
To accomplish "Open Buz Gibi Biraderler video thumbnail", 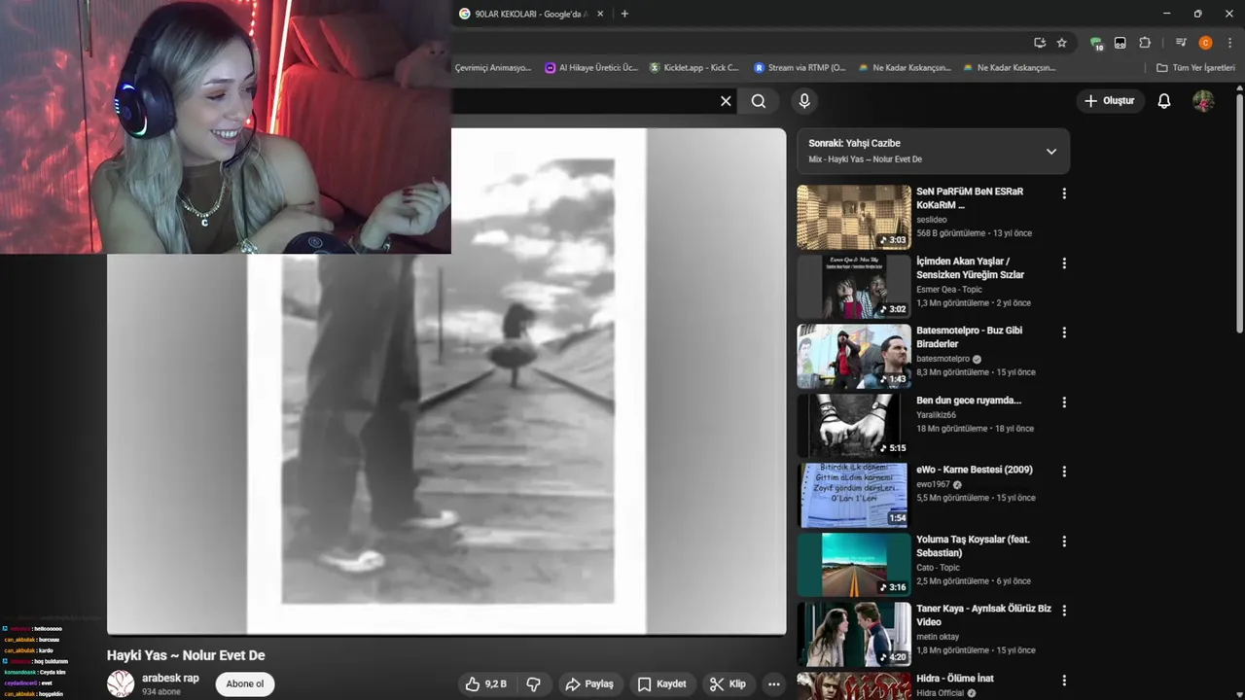I will pyautogui.click(x=854, y=357).
